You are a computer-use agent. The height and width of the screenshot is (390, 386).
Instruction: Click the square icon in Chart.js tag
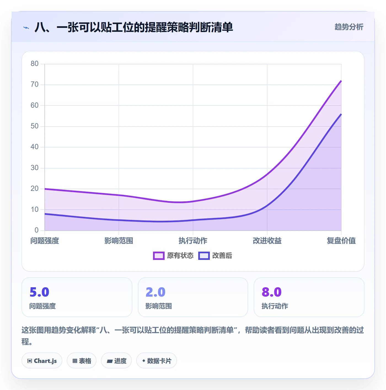click(x=30, y=361)
